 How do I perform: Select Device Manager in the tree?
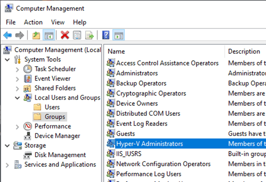point(57,136)
